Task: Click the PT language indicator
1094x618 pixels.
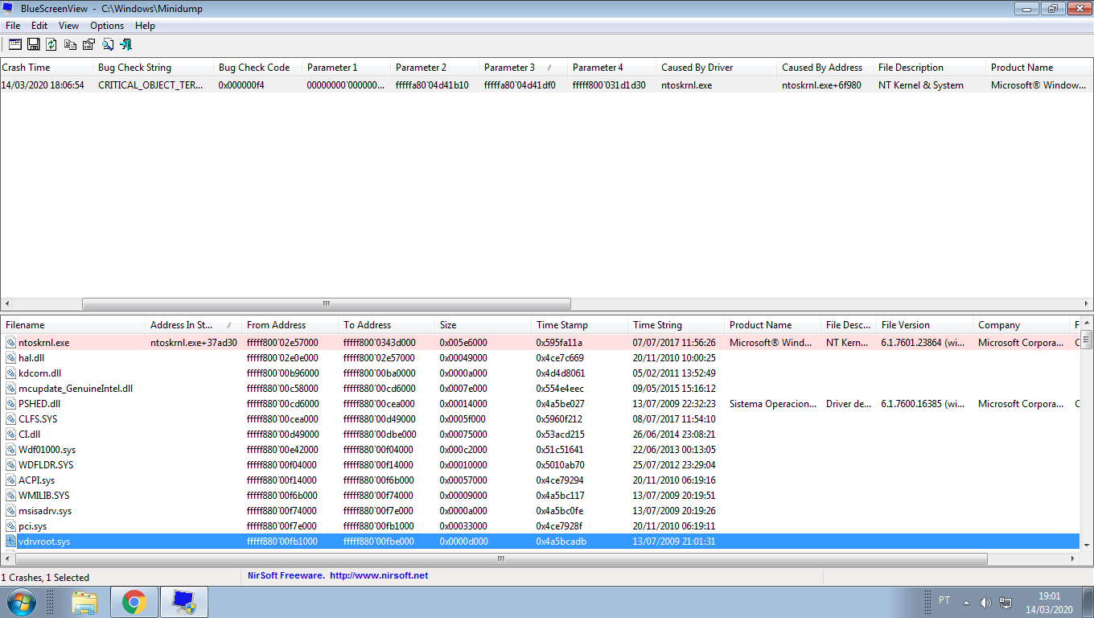Action: click(944, 601)
